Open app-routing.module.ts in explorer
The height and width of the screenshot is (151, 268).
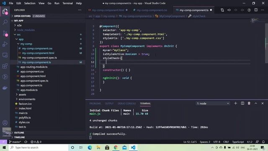tap(34, 67)
